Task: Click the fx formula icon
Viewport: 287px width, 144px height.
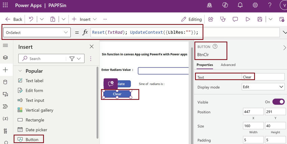Action: (85, 32)
